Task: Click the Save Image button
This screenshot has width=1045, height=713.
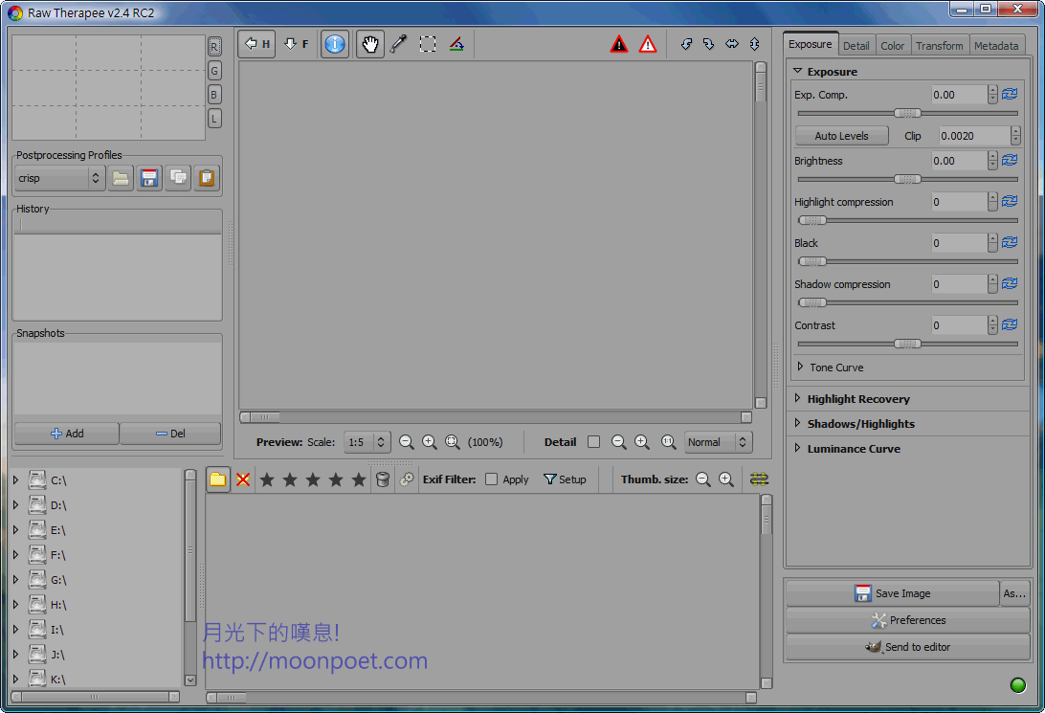Action: (891, 593)
